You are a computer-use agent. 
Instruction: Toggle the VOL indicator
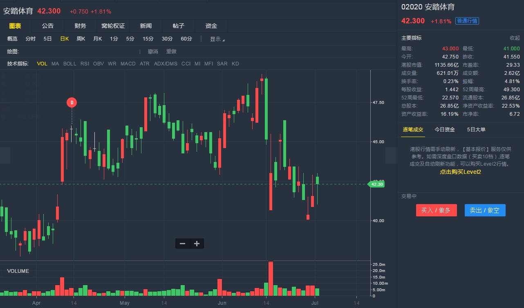click(42, 64)
